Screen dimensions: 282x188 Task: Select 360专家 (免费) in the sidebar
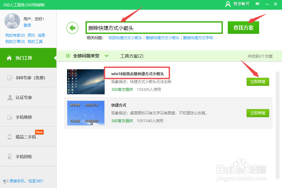click(x=28, y=78)
